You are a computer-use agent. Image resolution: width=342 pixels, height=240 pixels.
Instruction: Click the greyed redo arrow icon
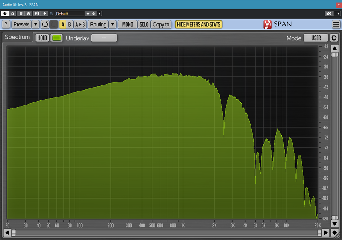click(x=54, y=24)
